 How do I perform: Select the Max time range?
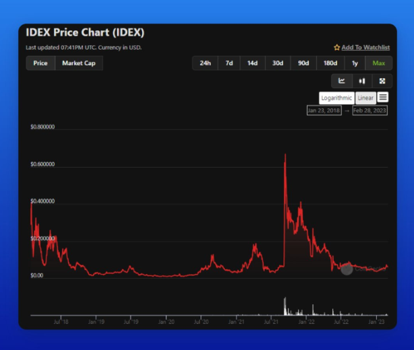[x=378, y=63]
